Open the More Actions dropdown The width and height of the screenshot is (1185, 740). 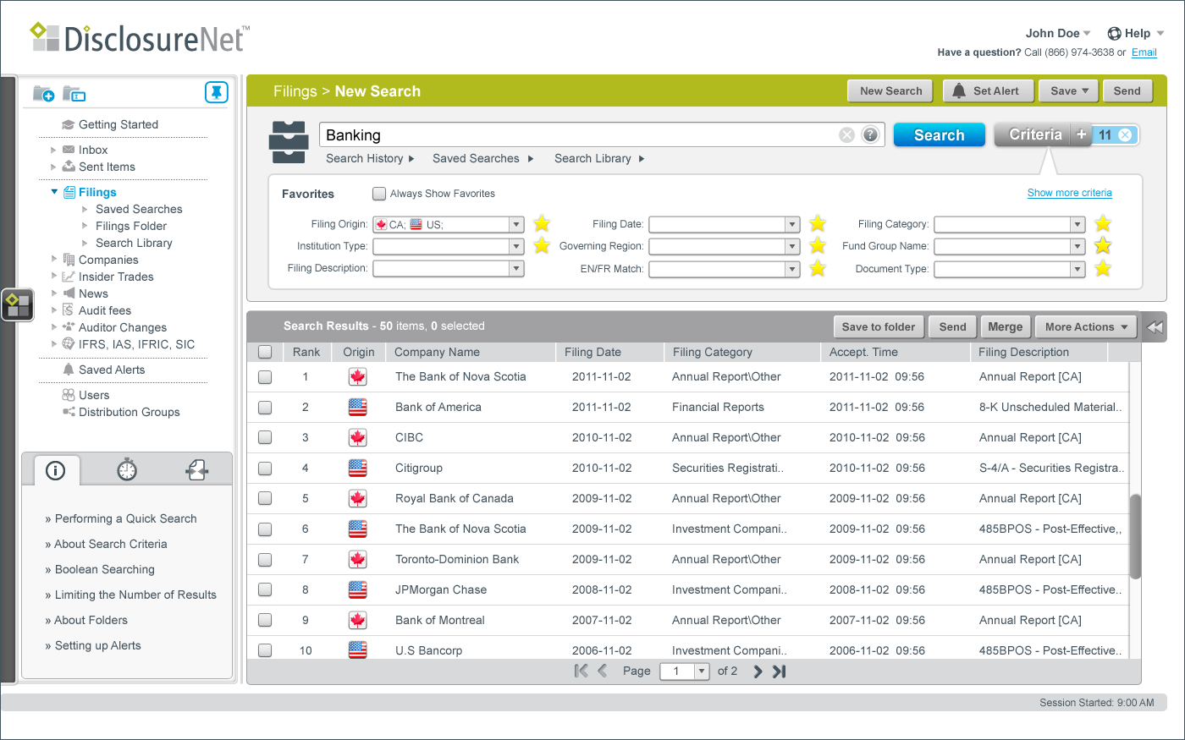[x=1087, y=327]
